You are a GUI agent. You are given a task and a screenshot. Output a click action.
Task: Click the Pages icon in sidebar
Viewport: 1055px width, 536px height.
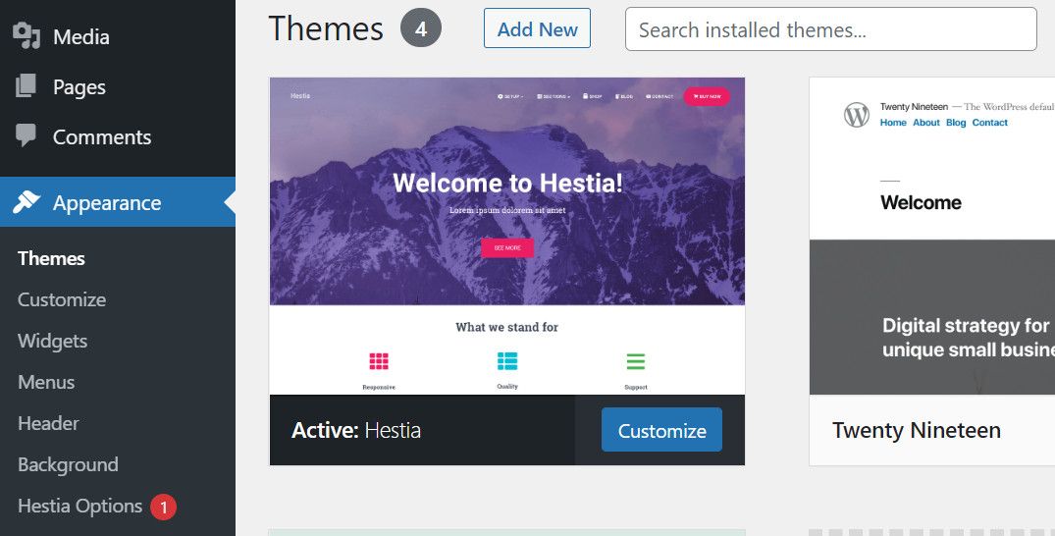click(x=26, y=86)
